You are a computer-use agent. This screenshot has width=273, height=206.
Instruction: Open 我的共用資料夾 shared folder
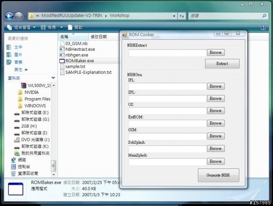(x=32, y=153)
